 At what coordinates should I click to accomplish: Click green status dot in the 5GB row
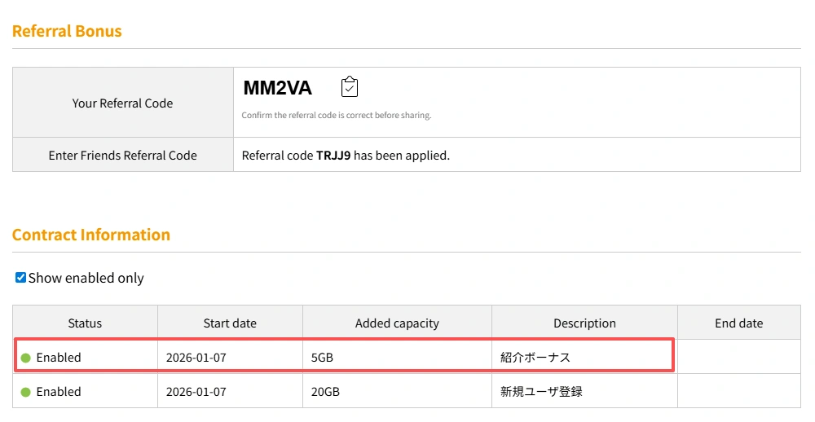(25, 358)
